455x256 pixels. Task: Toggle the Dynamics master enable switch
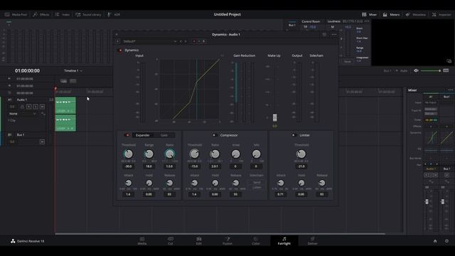[x=120, y=50]
